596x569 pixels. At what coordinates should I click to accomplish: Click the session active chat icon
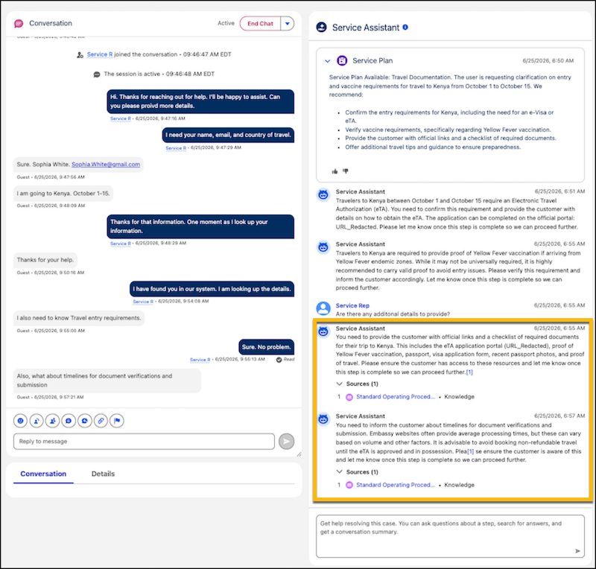pos(97,74)
